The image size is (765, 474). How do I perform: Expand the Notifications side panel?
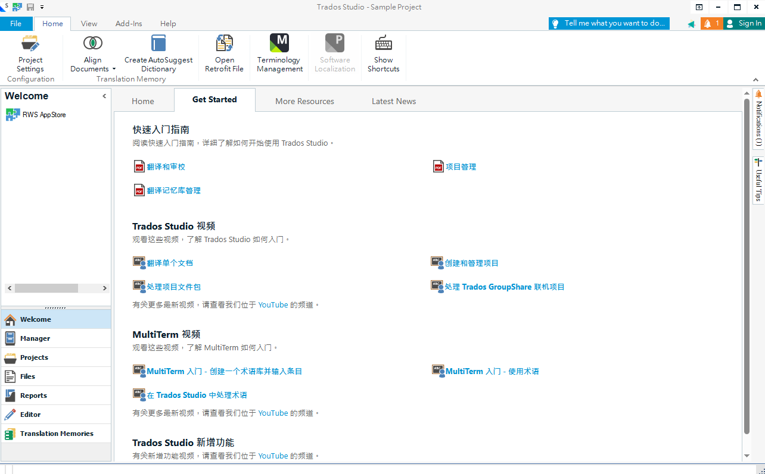coord(758,119)
